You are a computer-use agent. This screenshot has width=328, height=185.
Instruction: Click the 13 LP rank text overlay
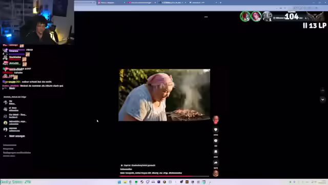[315, 26]
